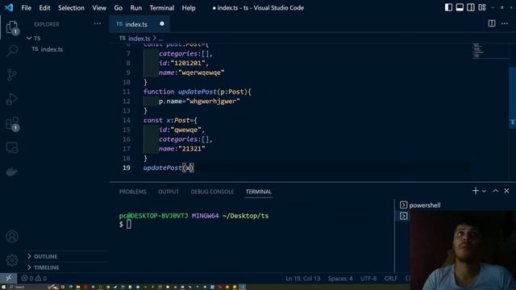Click unsaved dot on index.ts tab

click(162, 23)
